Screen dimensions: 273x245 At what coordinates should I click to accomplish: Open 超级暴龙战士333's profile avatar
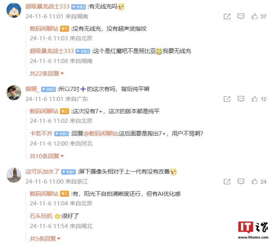[x=14, y=10]
